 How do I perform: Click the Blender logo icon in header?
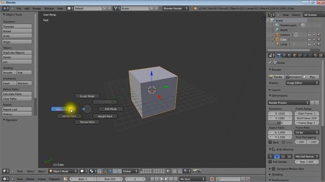195,9
